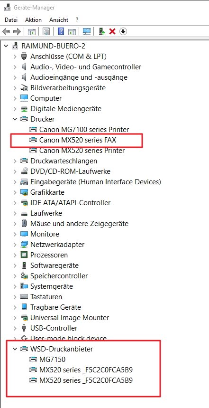Screen dimensions: 209x408
Task: Click the Scan for hardware changes monitor icon
Action: pyautogui.click(x=86, y=31)
